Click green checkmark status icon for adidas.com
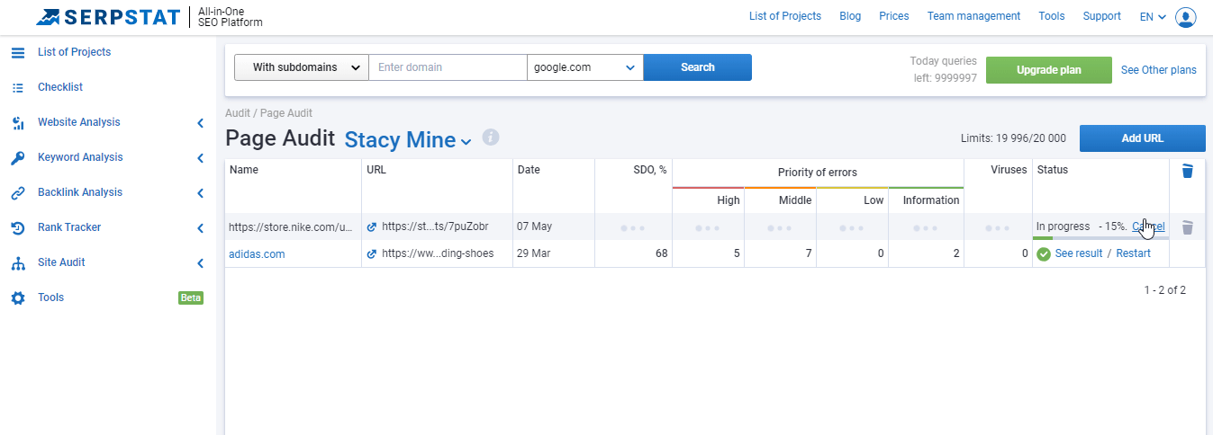1213x435 pixels. 1044,254
